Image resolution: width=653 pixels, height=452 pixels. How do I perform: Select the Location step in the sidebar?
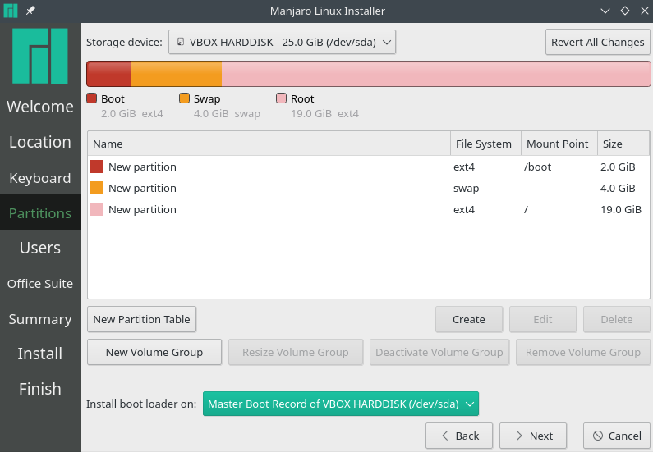pyautogui.click(x=40, y=142)
